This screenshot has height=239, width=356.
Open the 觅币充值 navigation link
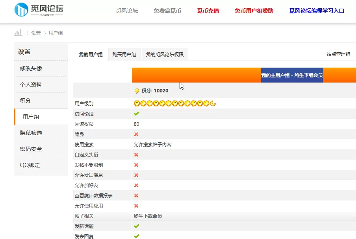click(208, 11)
